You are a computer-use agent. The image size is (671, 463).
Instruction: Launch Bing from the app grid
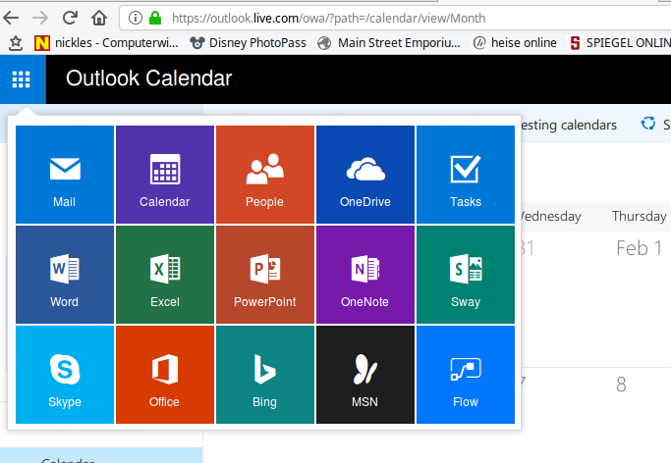(x=265, y=374)
